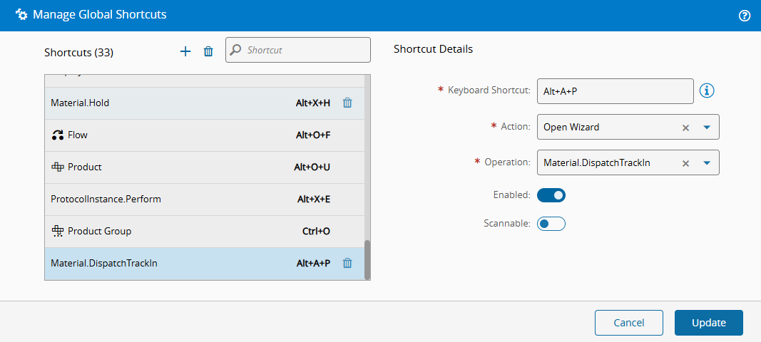Screen dimensions: 761x342
Task: Open the Operation dropdown arrow
Action: (x=707, y=163)
